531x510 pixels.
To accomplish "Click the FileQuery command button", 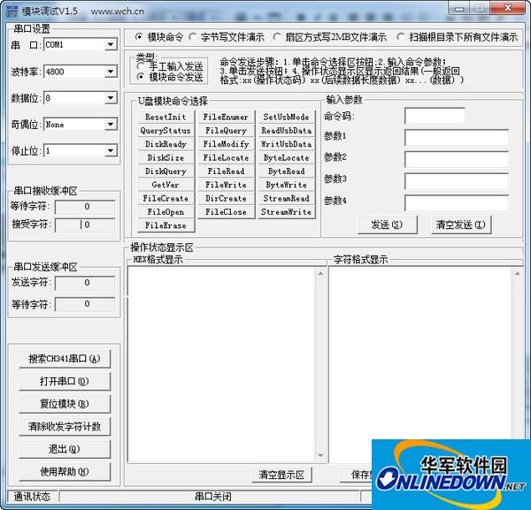I will point(226,131).
